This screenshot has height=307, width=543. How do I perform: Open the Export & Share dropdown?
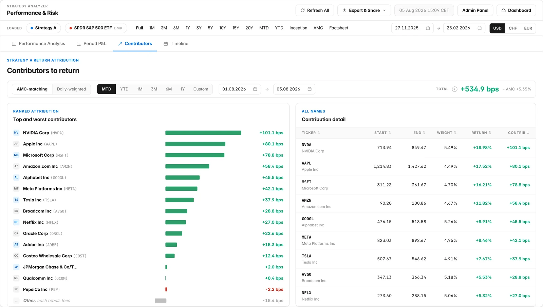[364, 11]
